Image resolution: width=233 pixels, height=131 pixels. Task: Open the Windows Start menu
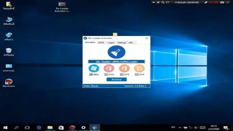tap(5, 128)
